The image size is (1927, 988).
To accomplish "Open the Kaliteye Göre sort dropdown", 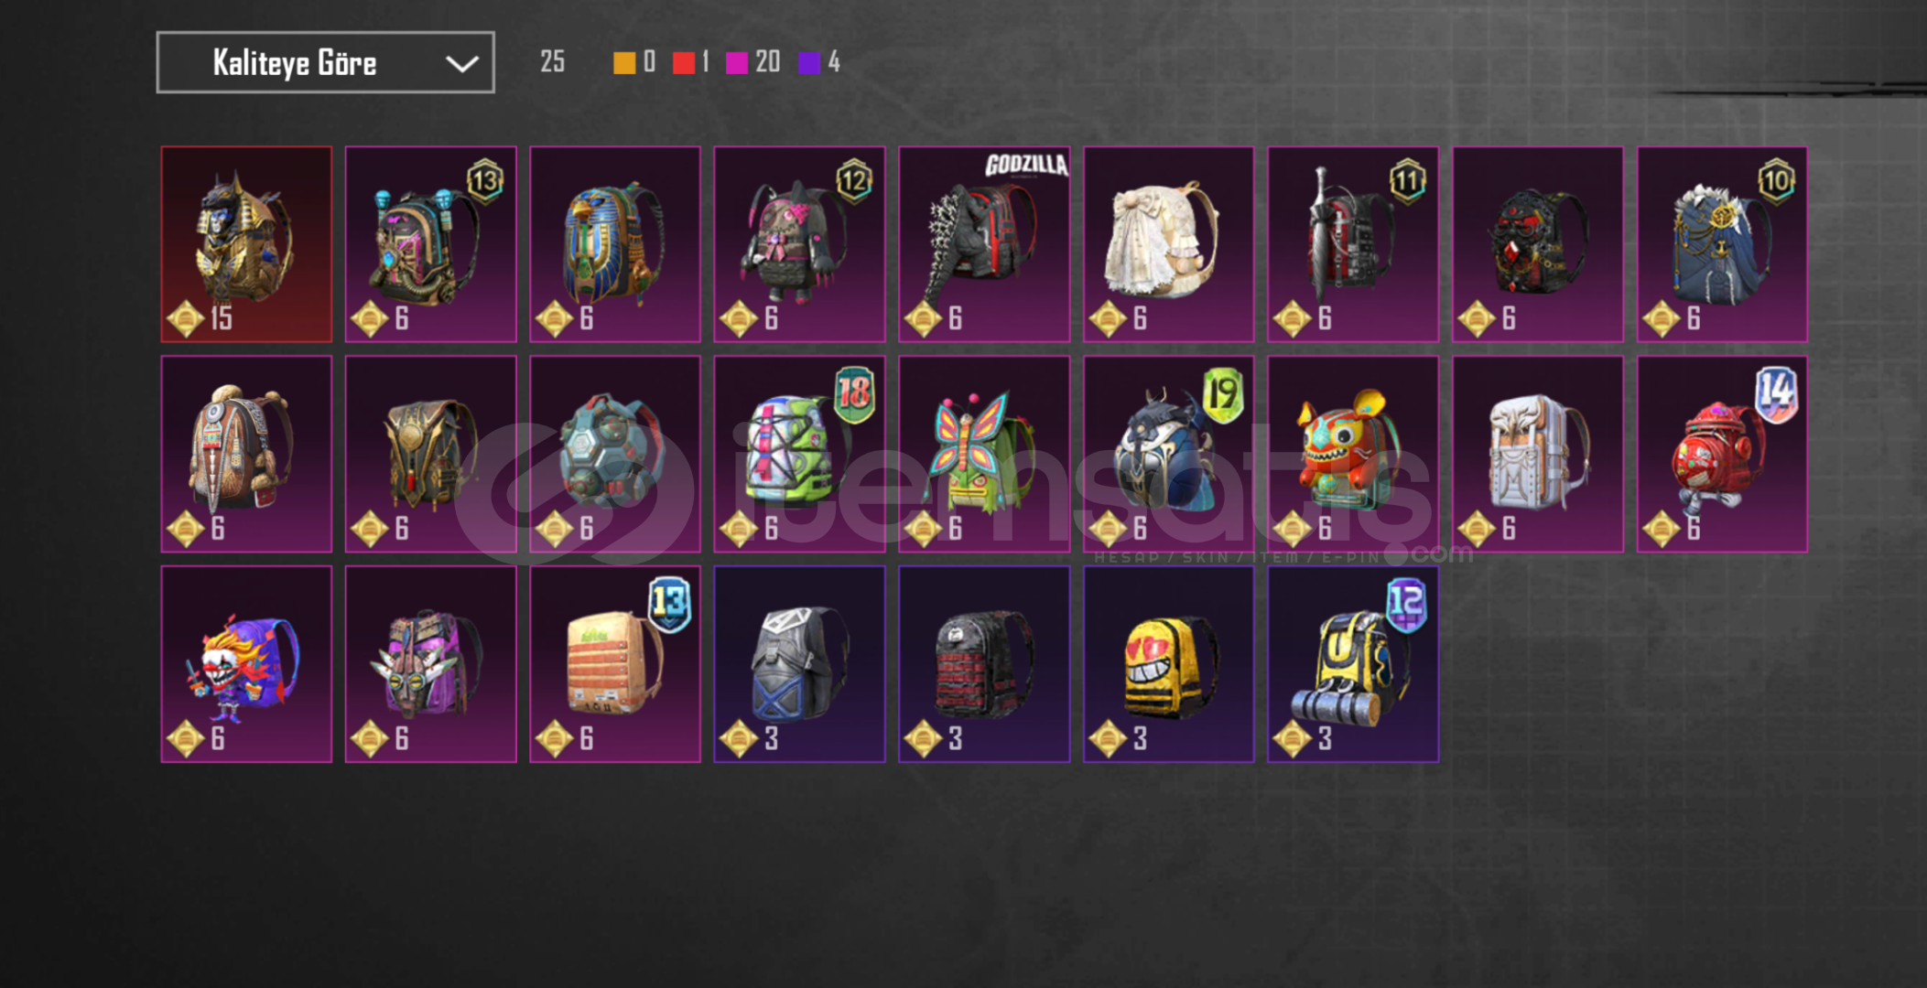I will point(325,62).
